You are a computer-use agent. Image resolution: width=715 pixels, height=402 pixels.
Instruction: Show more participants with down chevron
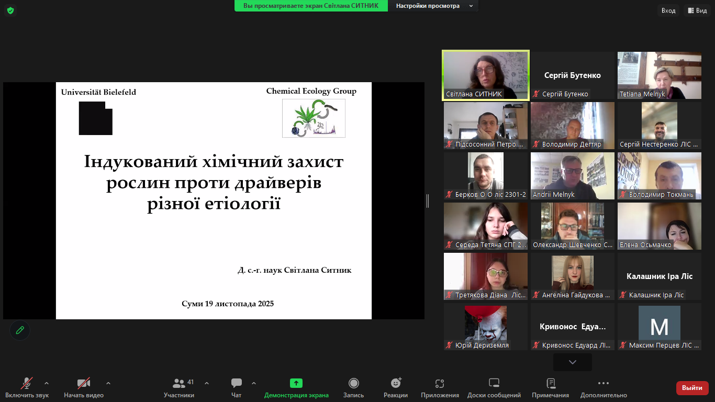point(572,362)
